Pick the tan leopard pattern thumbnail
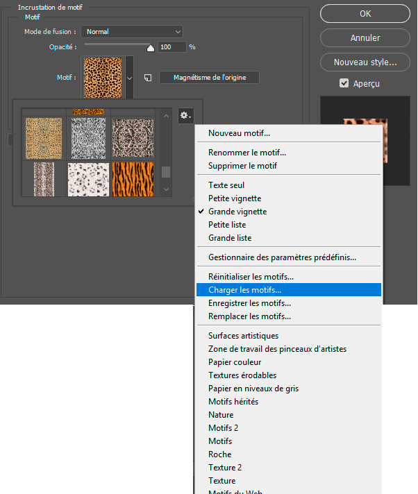Image resolution: width=418 pixels, height=494 pixels. point(44,137)
